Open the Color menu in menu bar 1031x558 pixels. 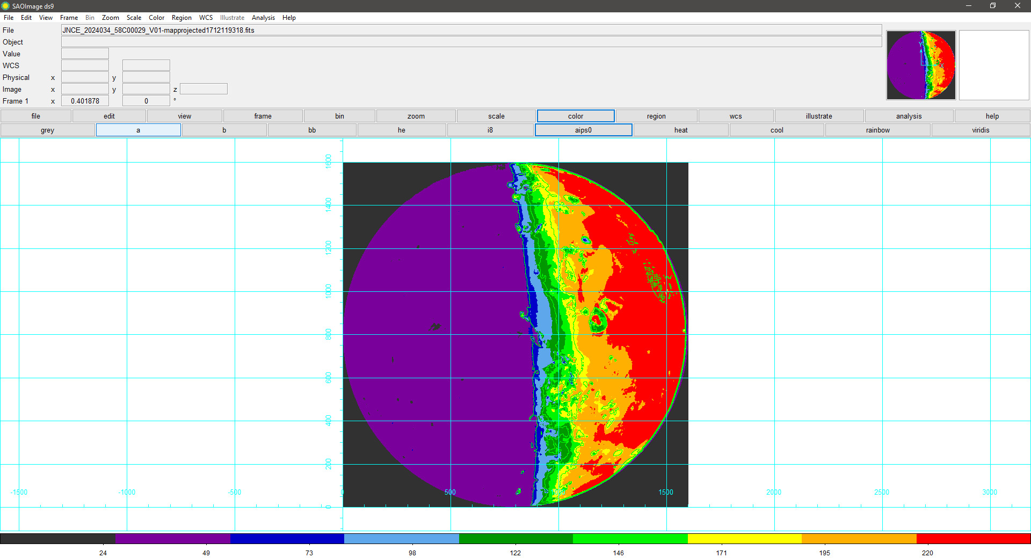pos(156,18)
